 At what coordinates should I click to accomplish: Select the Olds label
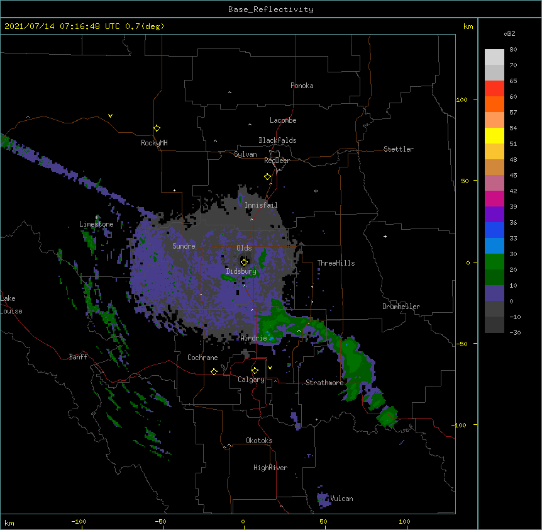tap(244, 248)
